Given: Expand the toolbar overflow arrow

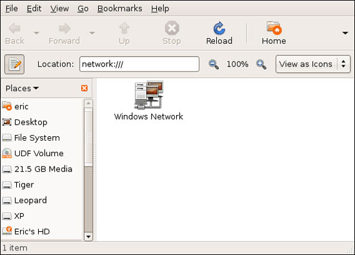Looking at the screenshot, I should [345, 33].
